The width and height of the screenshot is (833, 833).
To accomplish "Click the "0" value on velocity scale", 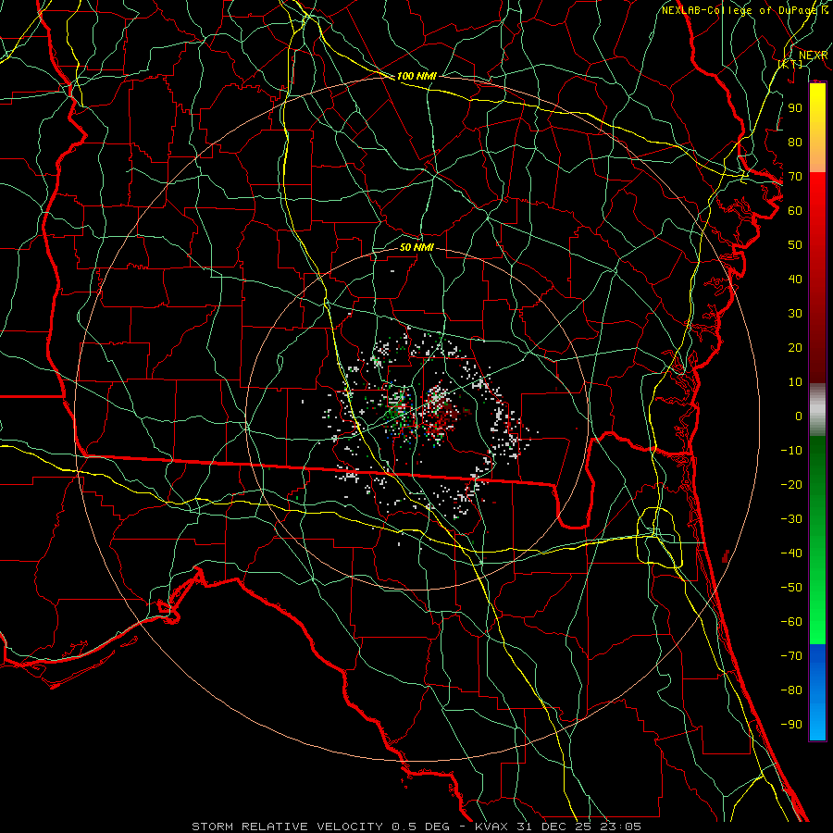I will point(799,416).
